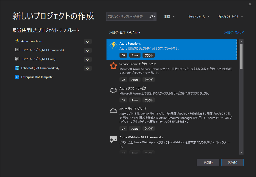
Task: Click the 戻る(B) button
Action: [208, 162]
